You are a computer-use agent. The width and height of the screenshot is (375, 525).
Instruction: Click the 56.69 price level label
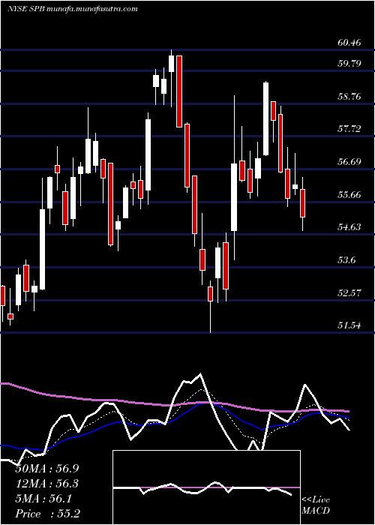click(x=349, y=162)
